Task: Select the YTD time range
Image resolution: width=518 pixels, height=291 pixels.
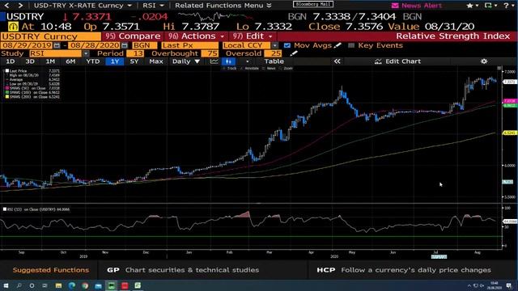Action: pos(93,61)
